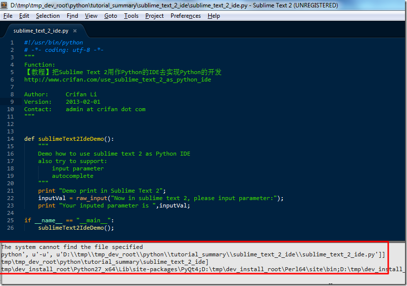Click 'The system cannot find the file specified' output

(72, 247)
